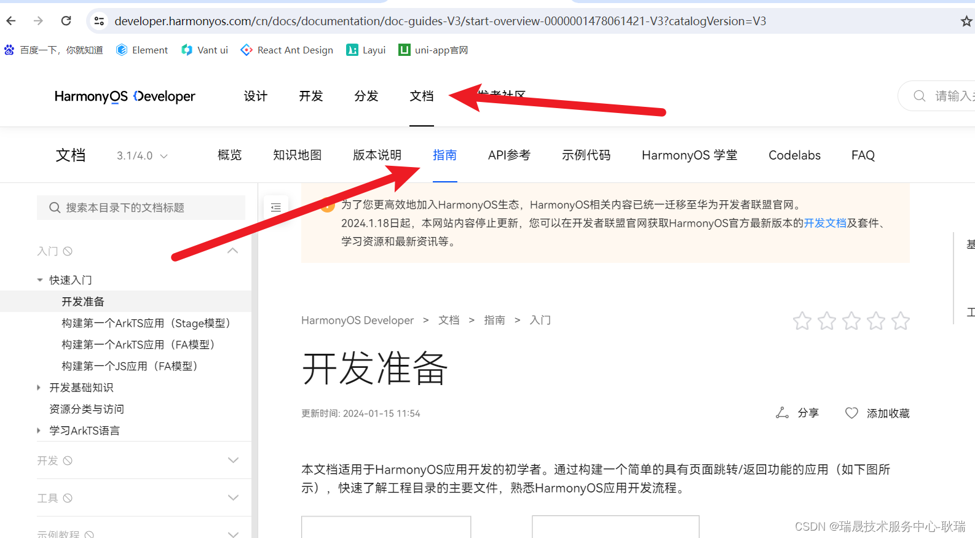This screenshot has height=538, width=975.
Task: Expand the 开发基础知识 tree node
Action: coord(39,388)
